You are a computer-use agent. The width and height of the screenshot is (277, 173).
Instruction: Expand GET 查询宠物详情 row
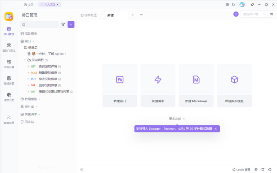point(28,66)
